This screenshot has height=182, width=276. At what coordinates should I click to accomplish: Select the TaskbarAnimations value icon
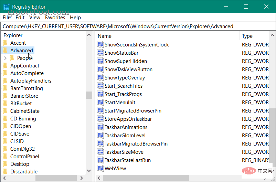click(x=100, y=127)
